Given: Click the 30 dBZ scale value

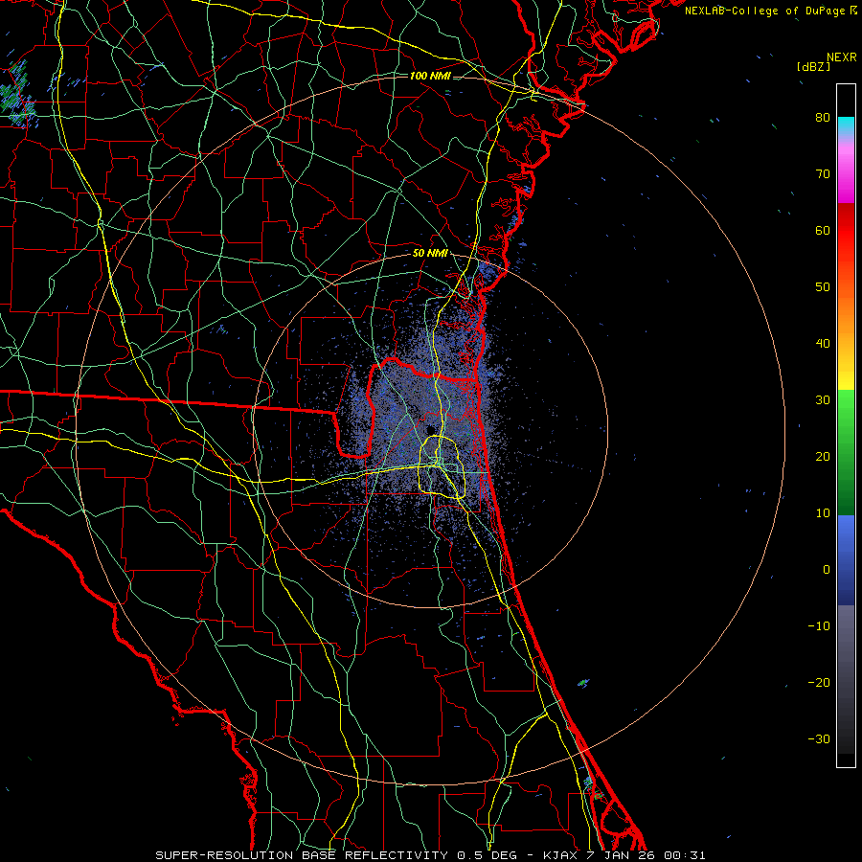Looking at the screenshot, I should coord(823,400).
